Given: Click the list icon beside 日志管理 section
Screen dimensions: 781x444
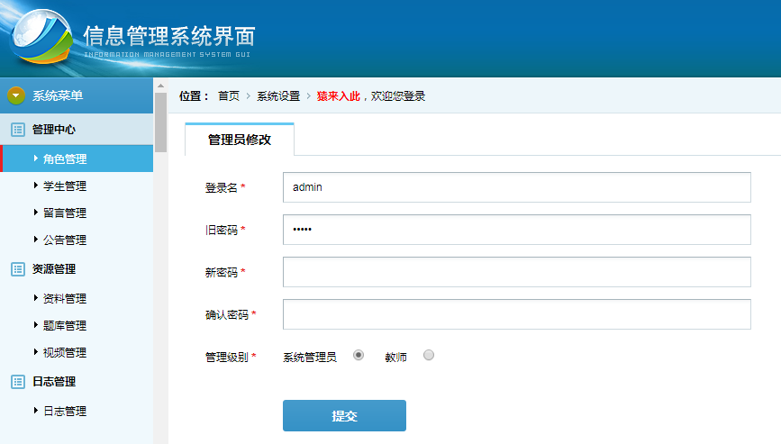Looking at the screenshot, I should [18, 382].
